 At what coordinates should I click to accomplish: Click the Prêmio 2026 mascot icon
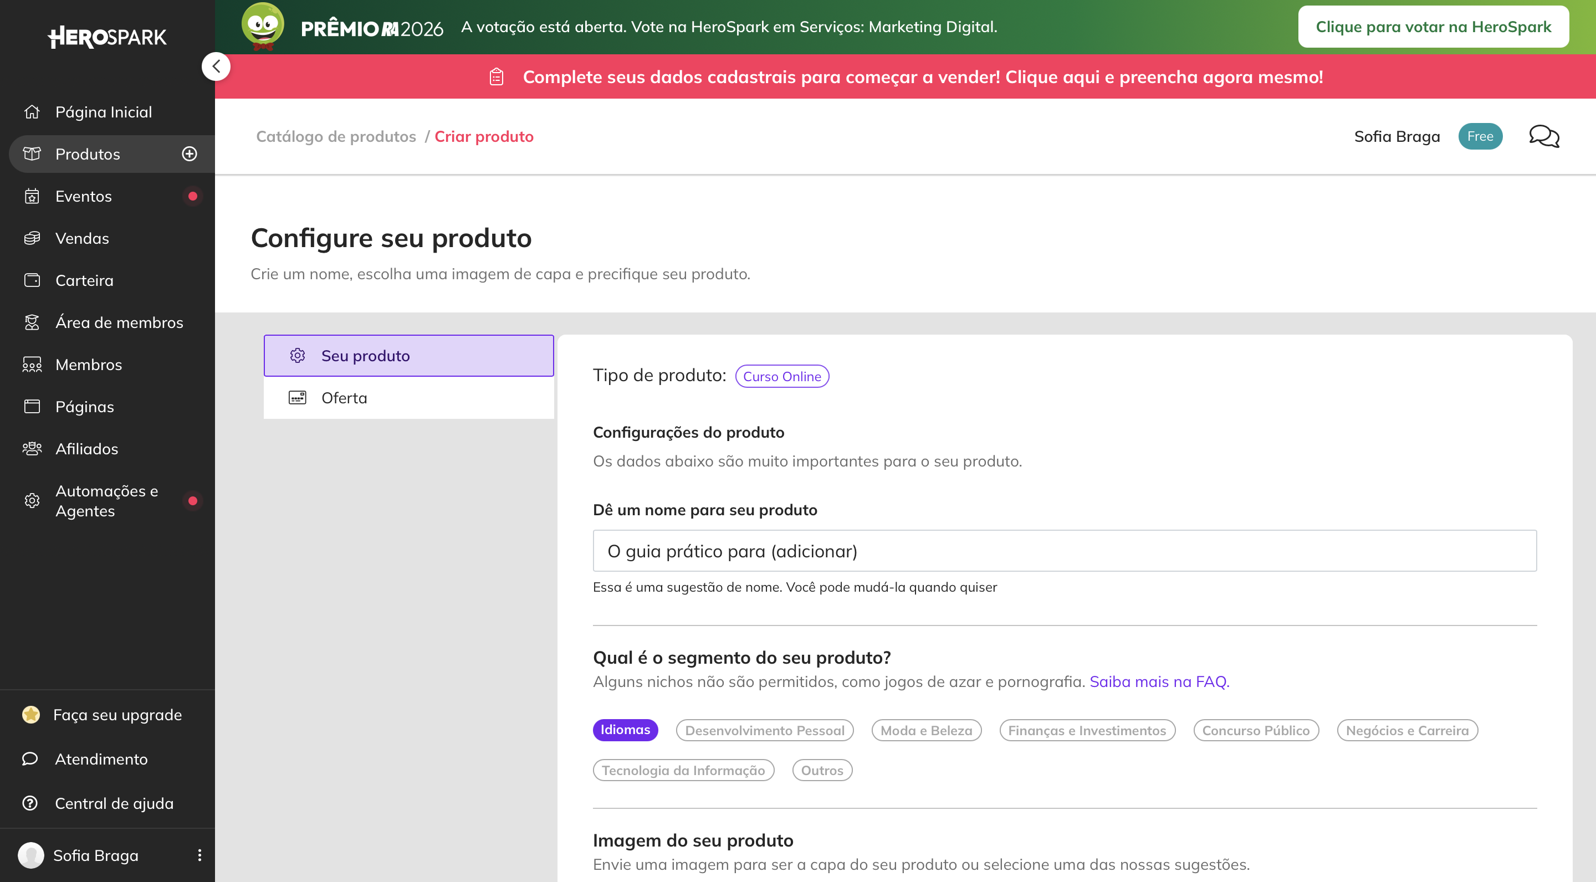point(263,27)
